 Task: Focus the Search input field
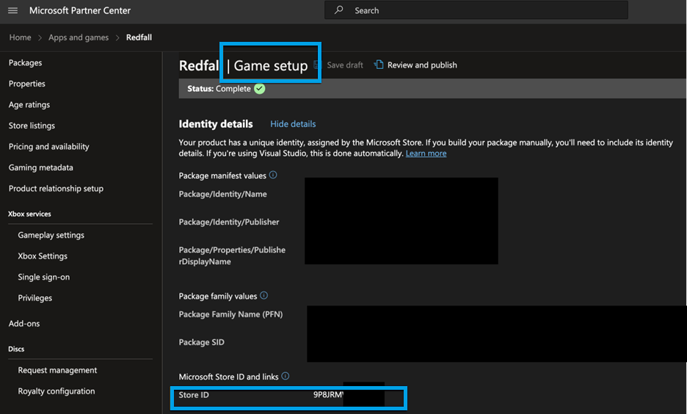click(x=476, y=10)
